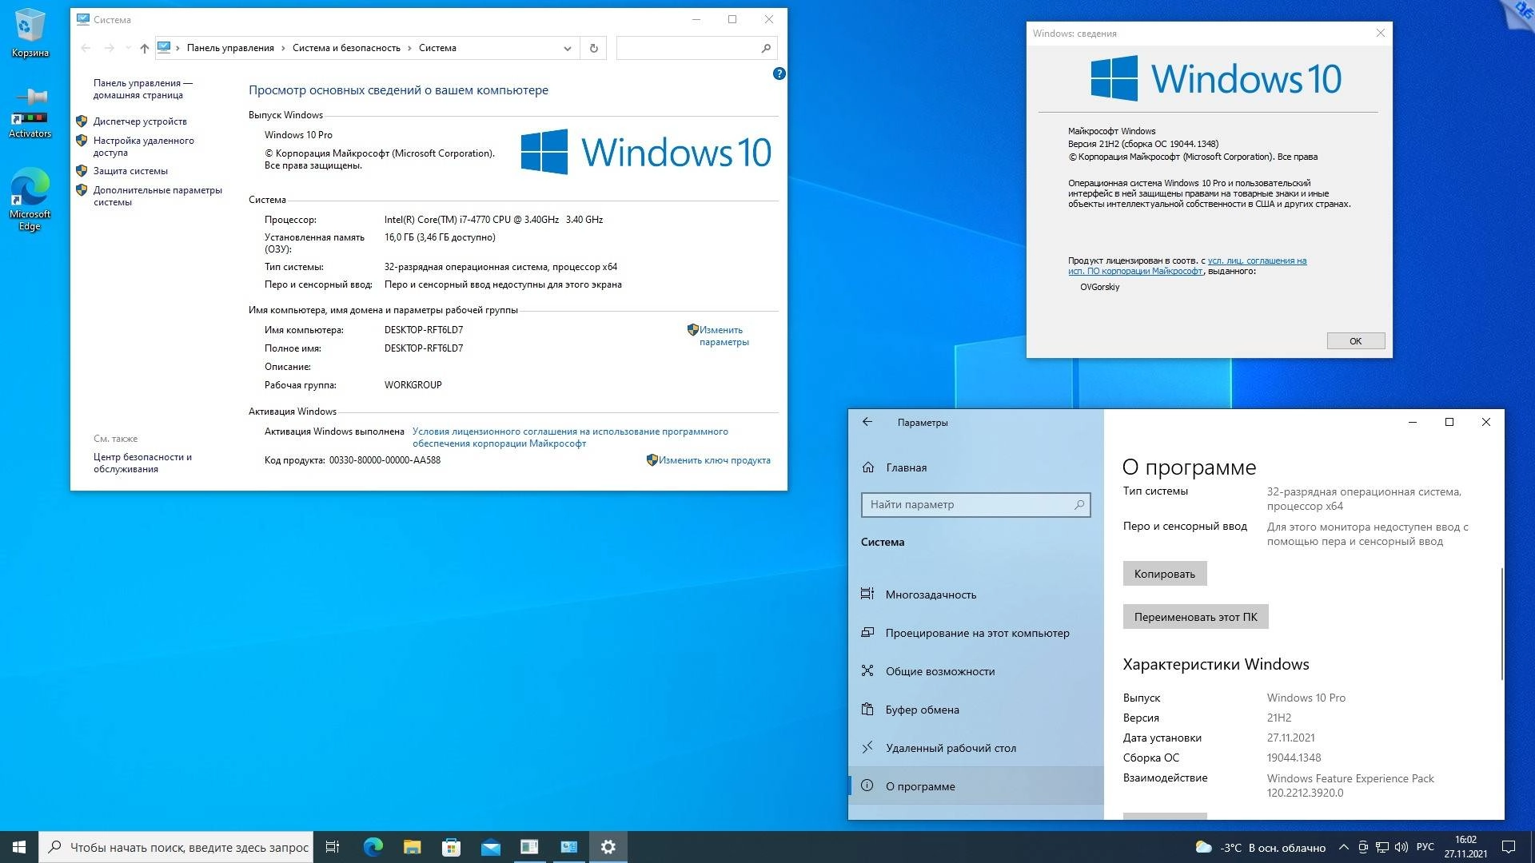Open Task View on the taskbar
Image resolution: width=1535 pixels, height=863 pixels.
(x=333, y=846)
